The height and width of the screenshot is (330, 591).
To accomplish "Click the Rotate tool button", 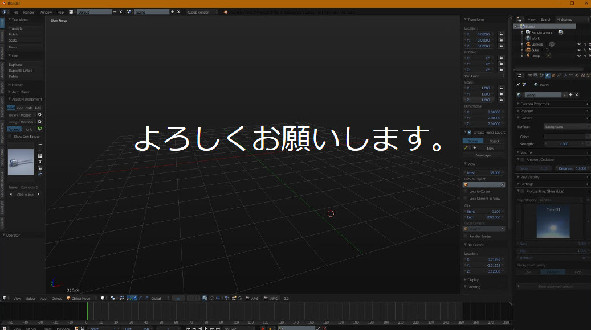I will coord(25,34).
